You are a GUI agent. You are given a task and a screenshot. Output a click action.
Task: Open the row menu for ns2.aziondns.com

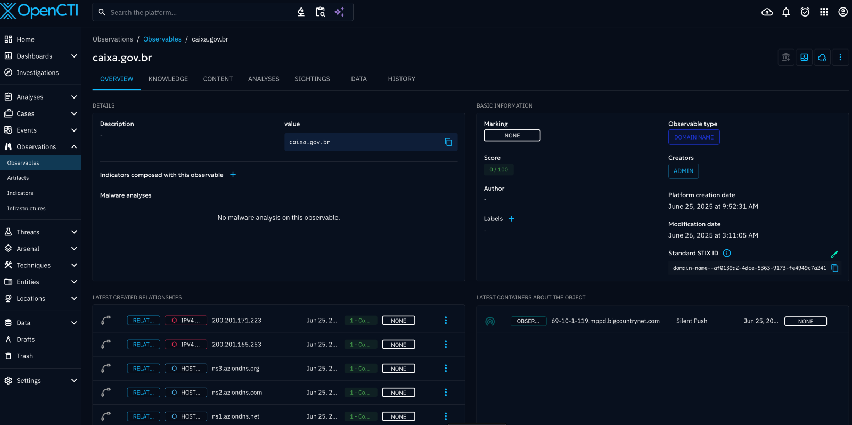[446, 393]
